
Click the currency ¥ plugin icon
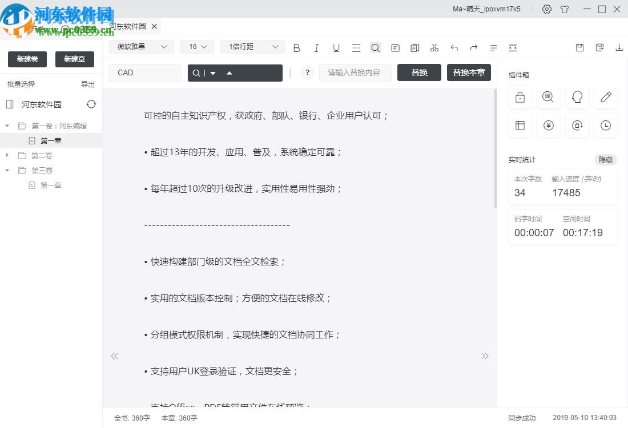pyautogui.click(x=548, y=126)
